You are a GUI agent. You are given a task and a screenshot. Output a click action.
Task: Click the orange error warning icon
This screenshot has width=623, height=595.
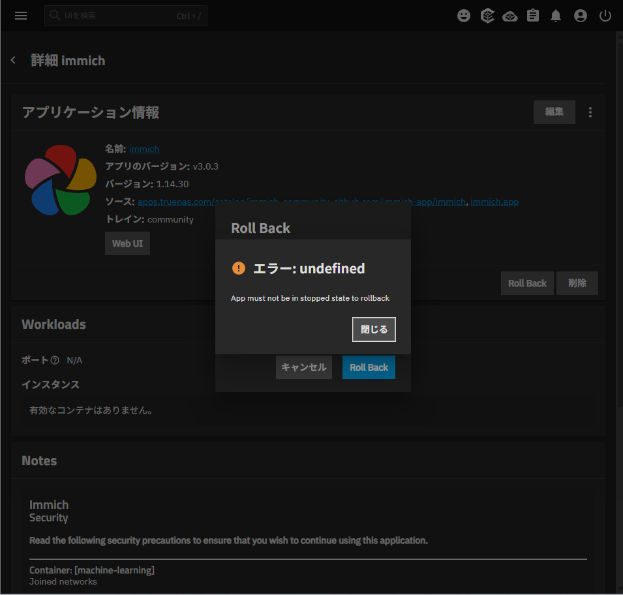coord(238,268)
